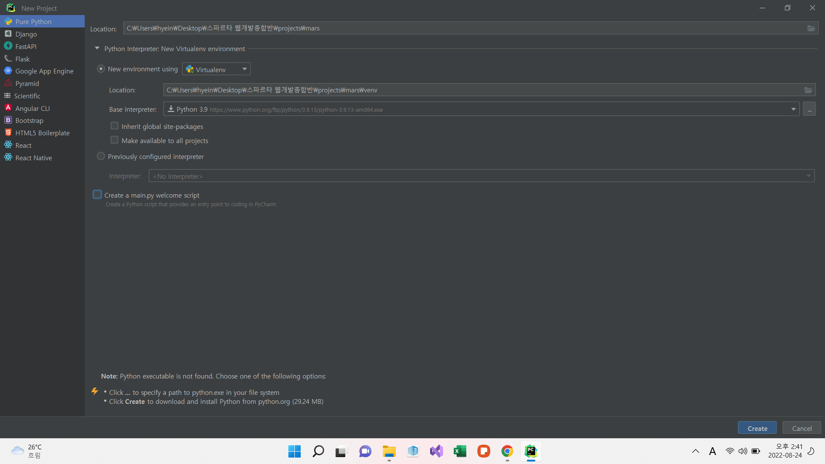Click the volume tray icon
The image size is (825, 464).
(742, 451)
